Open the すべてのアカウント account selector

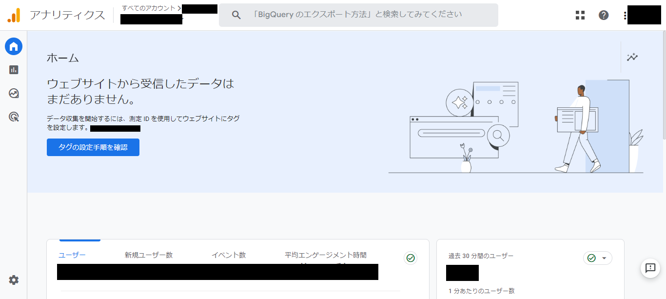tap(149, 8)
